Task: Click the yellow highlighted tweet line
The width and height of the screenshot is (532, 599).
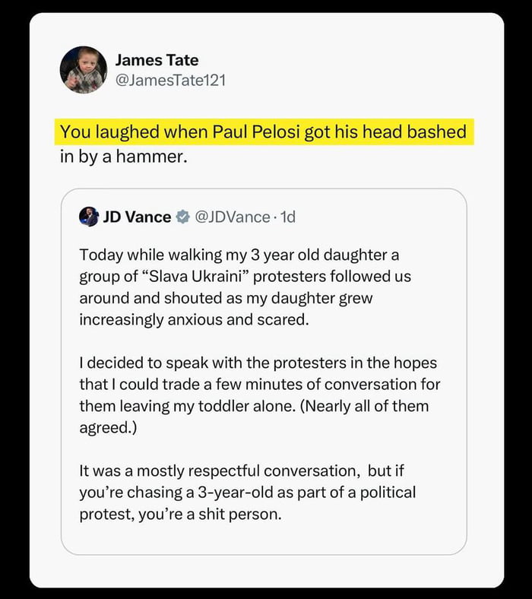Action: point(263,132)
